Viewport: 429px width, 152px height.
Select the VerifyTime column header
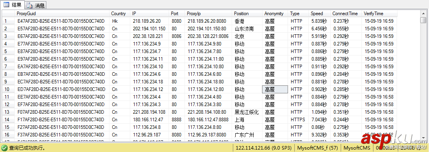[379, 14]
